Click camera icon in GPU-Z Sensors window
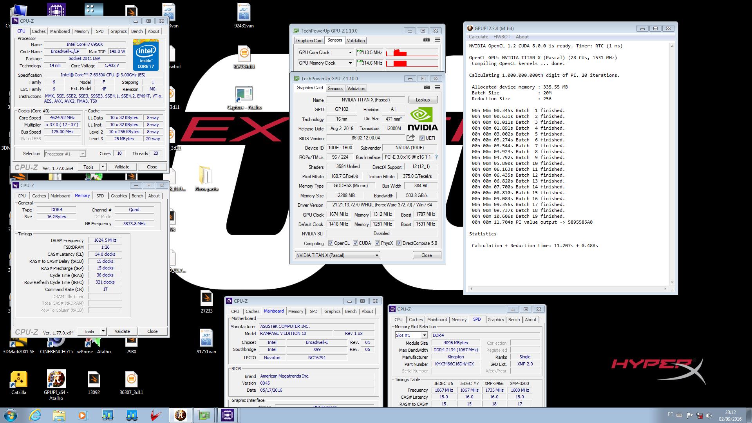The width and height of the screenshot is (752, 423). (x=427, y=40)
